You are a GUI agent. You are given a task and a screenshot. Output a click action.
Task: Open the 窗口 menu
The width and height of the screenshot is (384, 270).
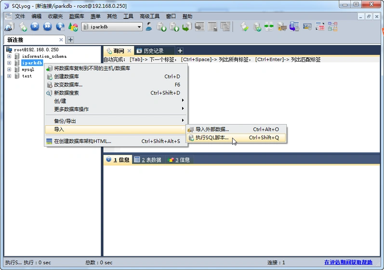171,16
